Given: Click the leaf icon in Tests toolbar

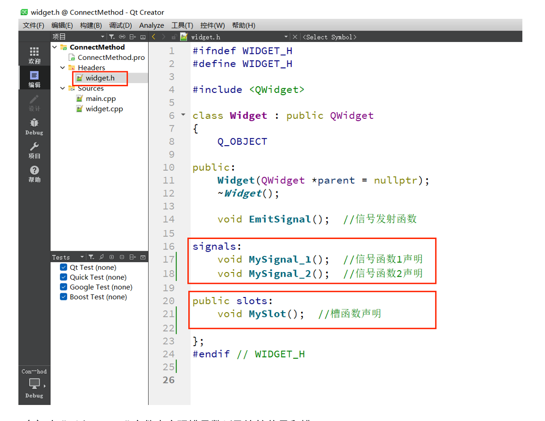Looking at the screenshot, I should click(101, 257).
